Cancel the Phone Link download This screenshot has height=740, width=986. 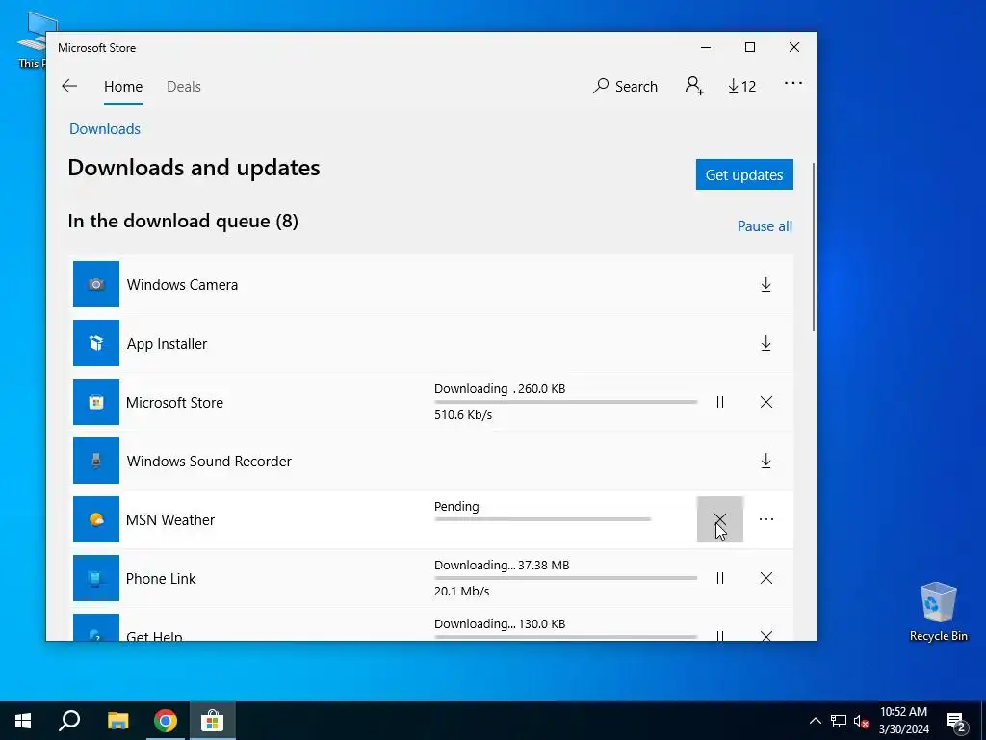click(765, 578)
